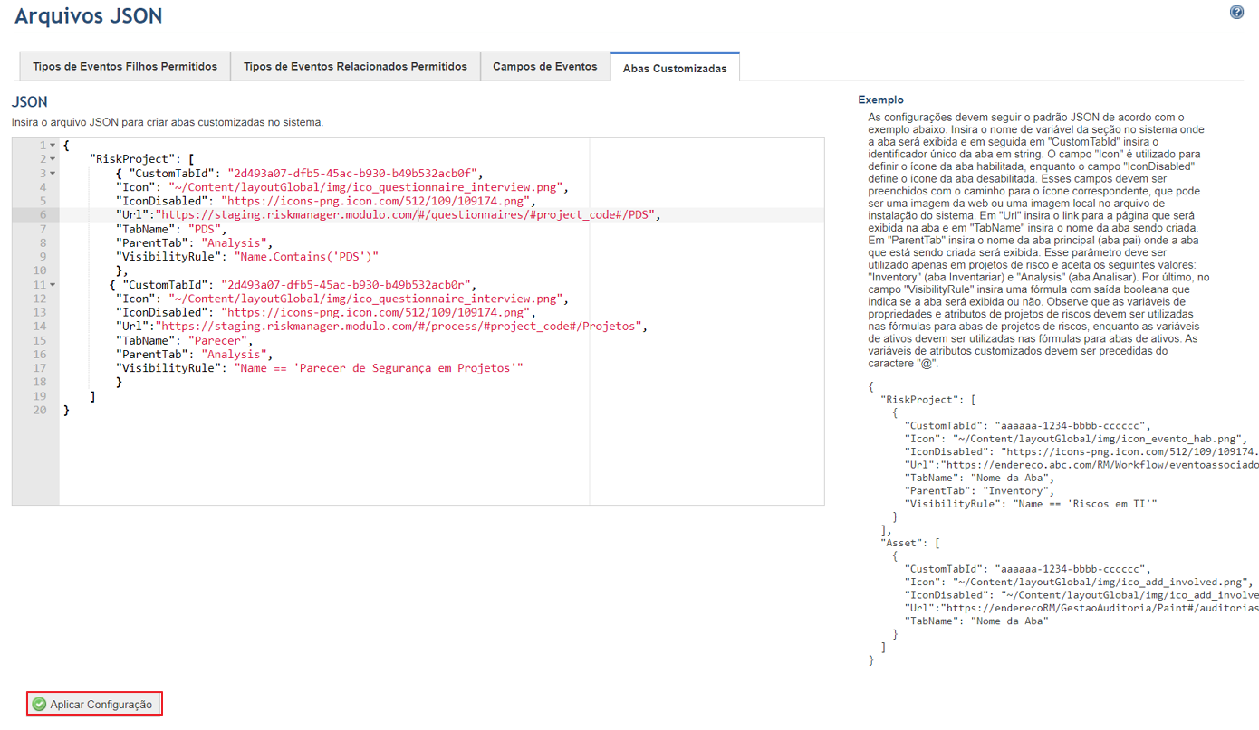
Task: Open the help icon at top right
Action: pyautogui.click(x=1236, y=13)
